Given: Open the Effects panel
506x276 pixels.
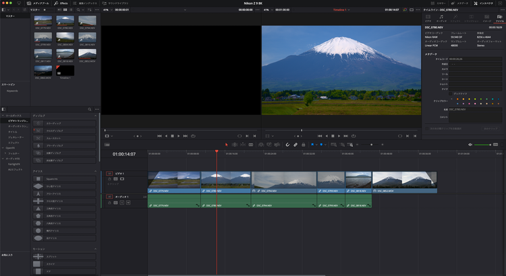Looking at the screenshot, I should tap(61, 3).
